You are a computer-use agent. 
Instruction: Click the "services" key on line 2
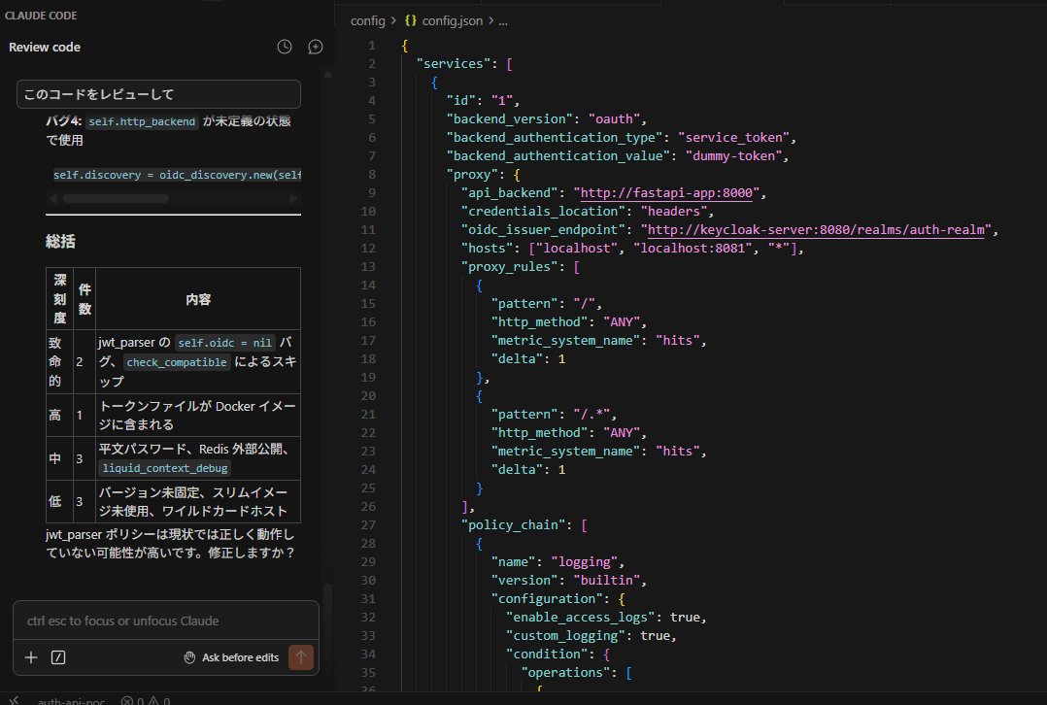(454, 63)
